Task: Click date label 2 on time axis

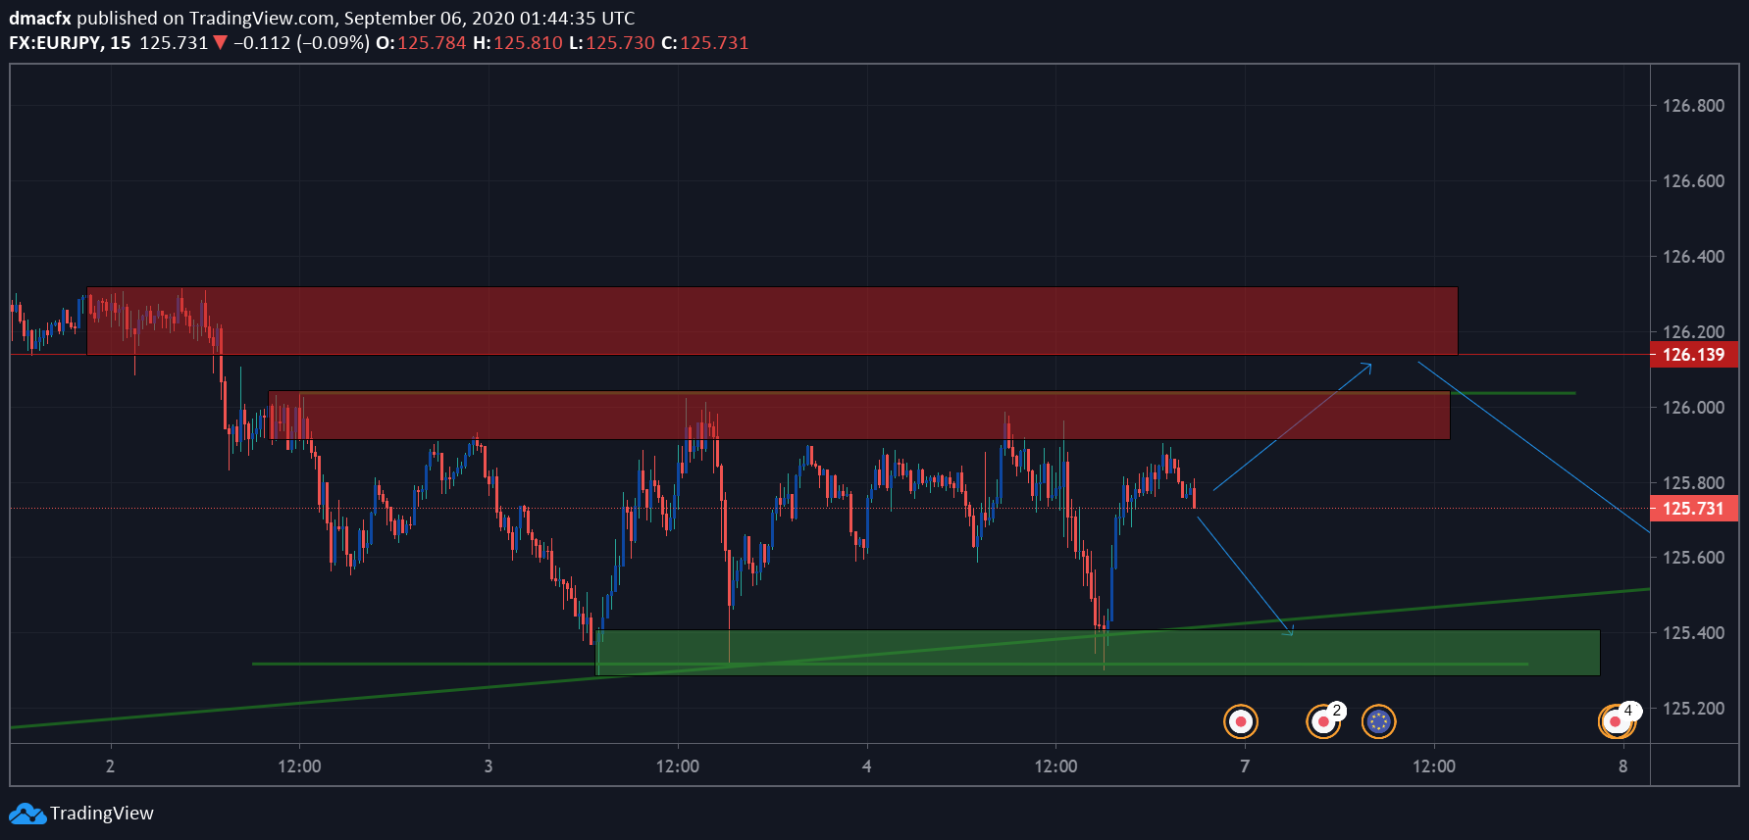Action: click(x=110, y=766)
